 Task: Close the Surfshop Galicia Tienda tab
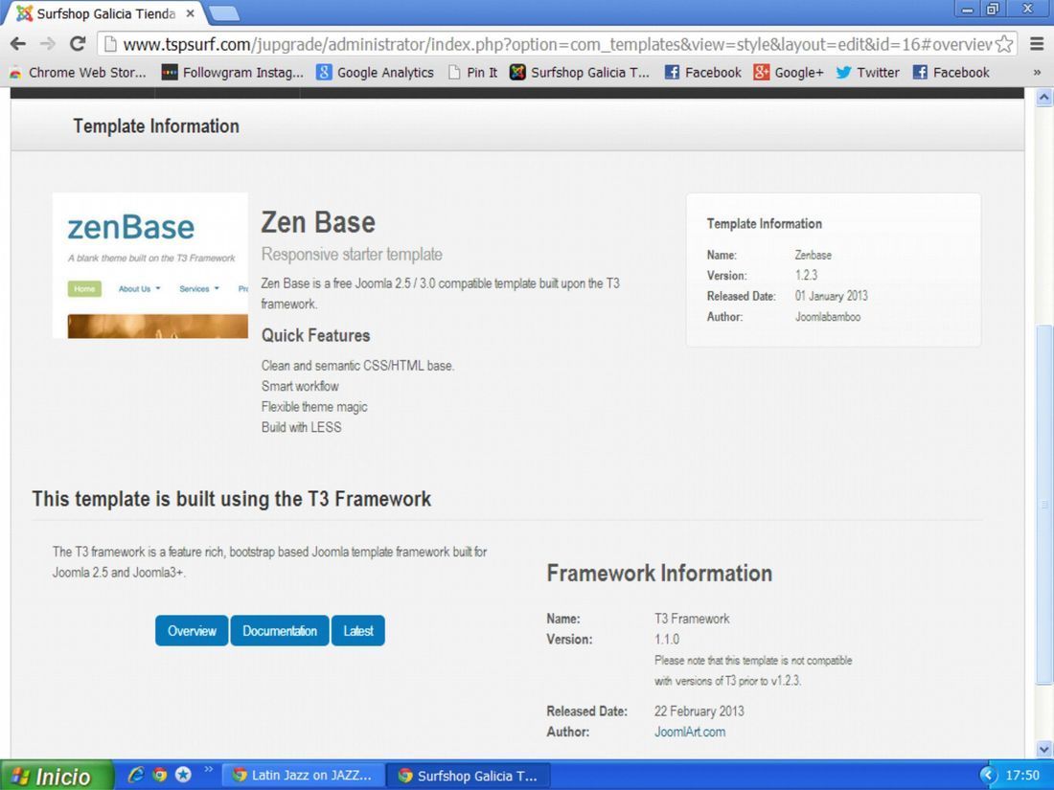191,13
